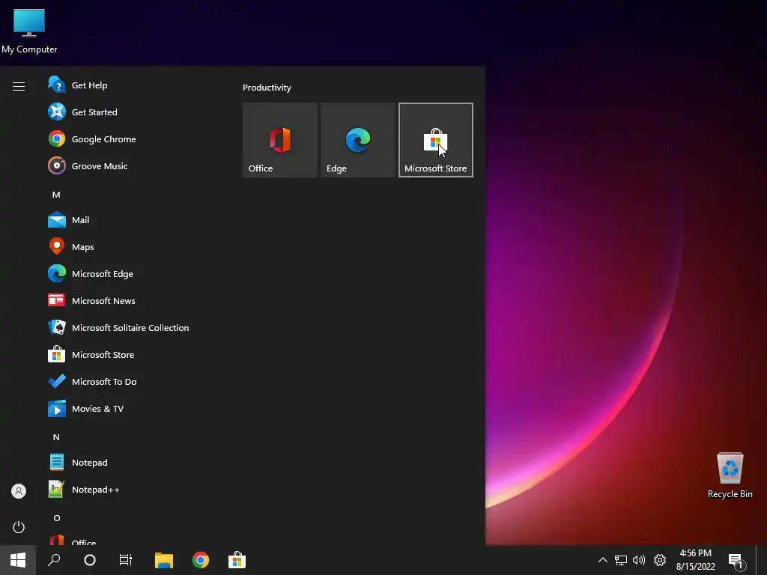
Task: Select the Productivity group heading
Action: (x=267, y=88)
